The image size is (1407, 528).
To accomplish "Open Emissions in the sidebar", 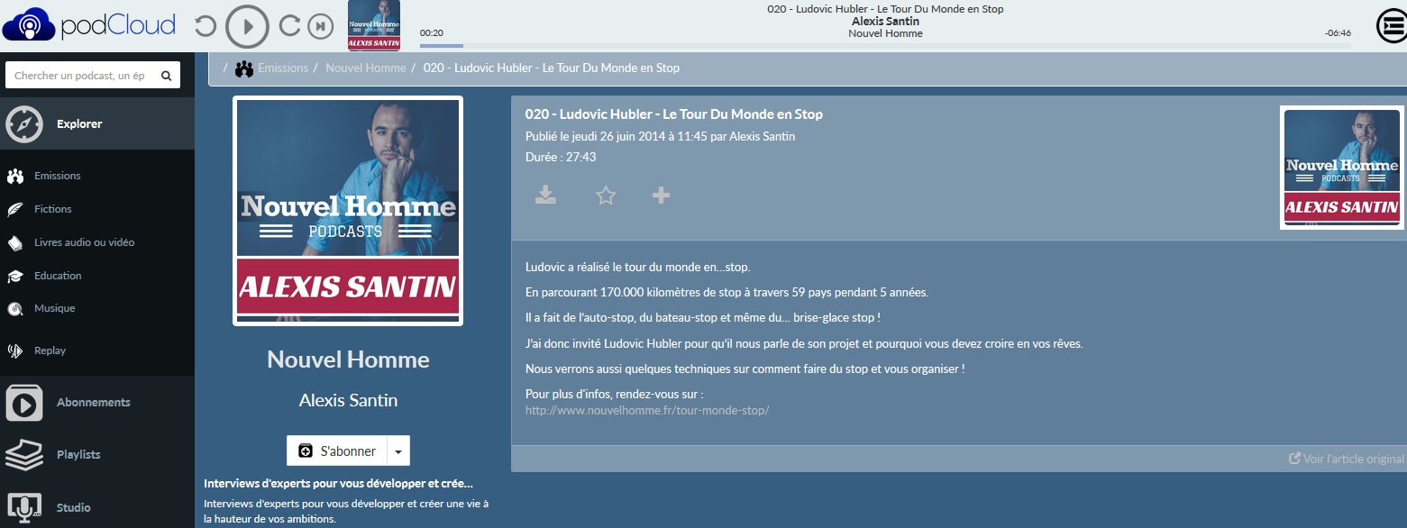I will click(x=57, y=176).
